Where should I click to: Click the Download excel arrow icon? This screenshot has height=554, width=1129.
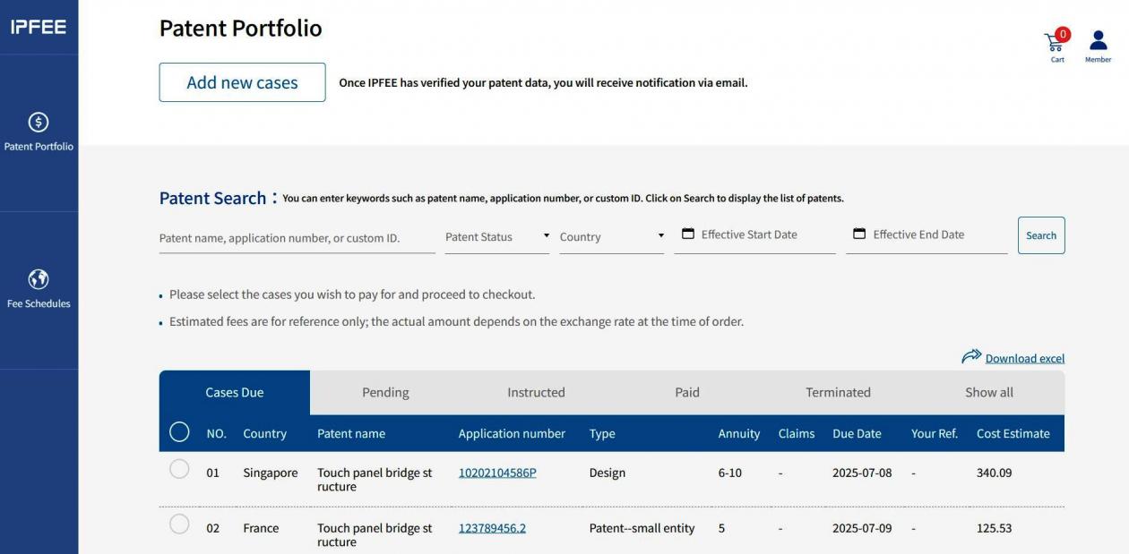[971, 357]
